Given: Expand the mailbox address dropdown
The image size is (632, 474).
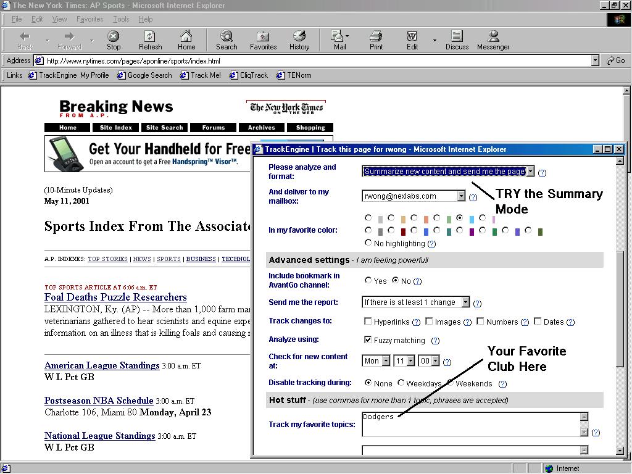Looking at the screenshot, I should click(x=461, y=196).
